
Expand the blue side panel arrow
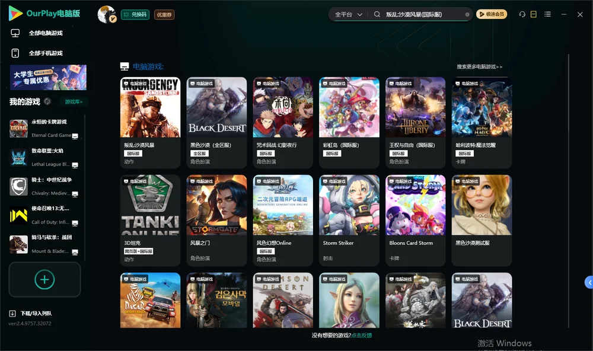click(x=589, y=283)
